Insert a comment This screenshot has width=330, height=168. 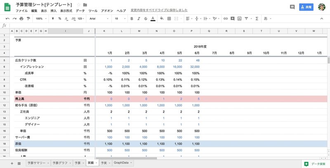pyautogui.click(x=233, y=19)
